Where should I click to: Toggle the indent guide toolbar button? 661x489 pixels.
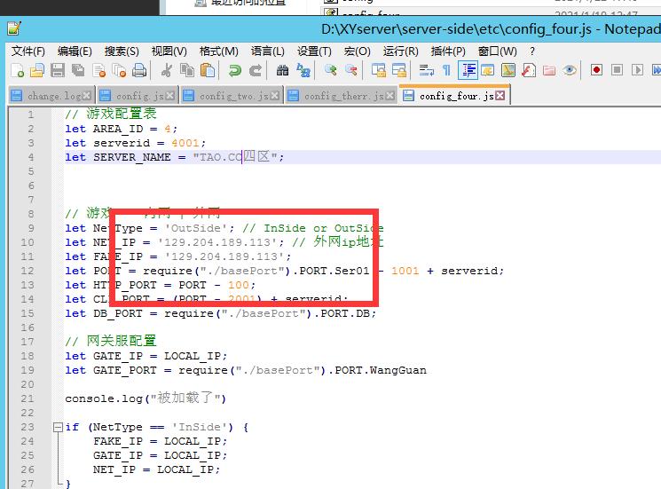coord(468,70)
